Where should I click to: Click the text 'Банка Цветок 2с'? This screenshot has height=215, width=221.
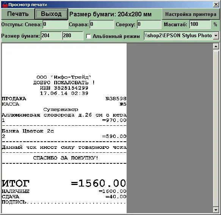click(x=28, y=131)
